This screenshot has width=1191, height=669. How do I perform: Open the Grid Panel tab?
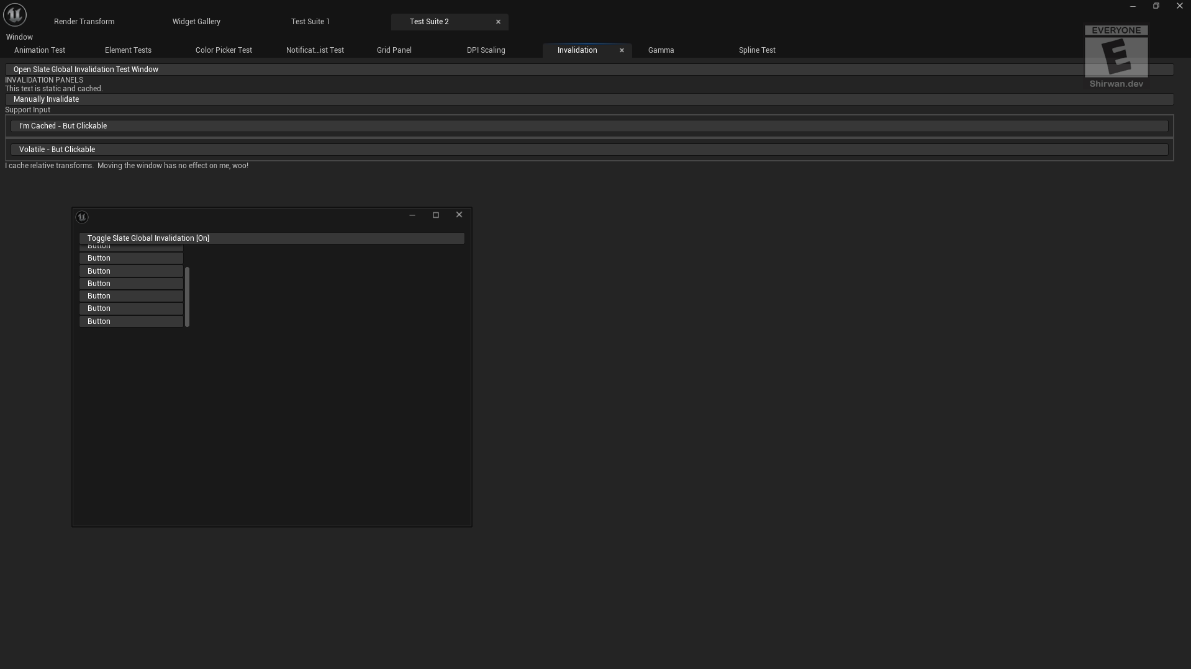click(x=394, y=50)
